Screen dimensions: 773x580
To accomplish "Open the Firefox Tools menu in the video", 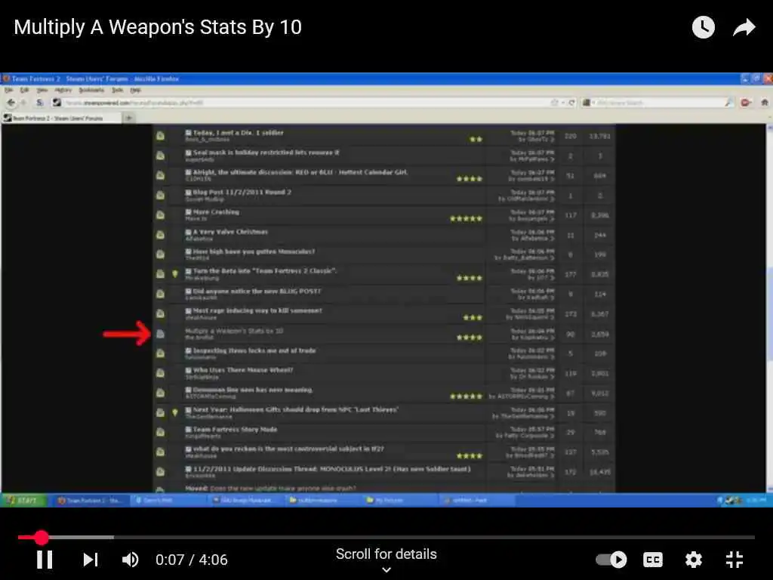I will (117, 91).
